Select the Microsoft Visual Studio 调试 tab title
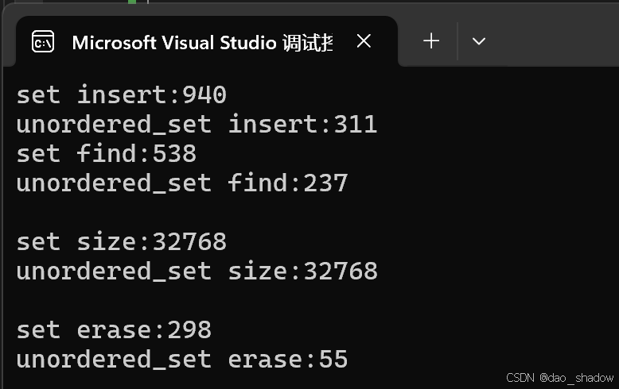The image size is (619, 389). 202,43
